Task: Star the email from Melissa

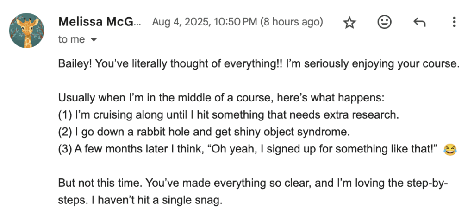Action: click(350, 22)
